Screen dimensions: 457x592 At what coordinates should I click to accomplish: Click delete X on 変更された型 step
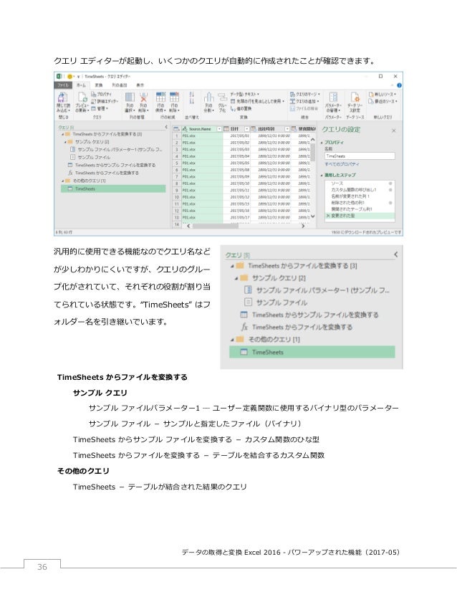click(x=327, y=216)
